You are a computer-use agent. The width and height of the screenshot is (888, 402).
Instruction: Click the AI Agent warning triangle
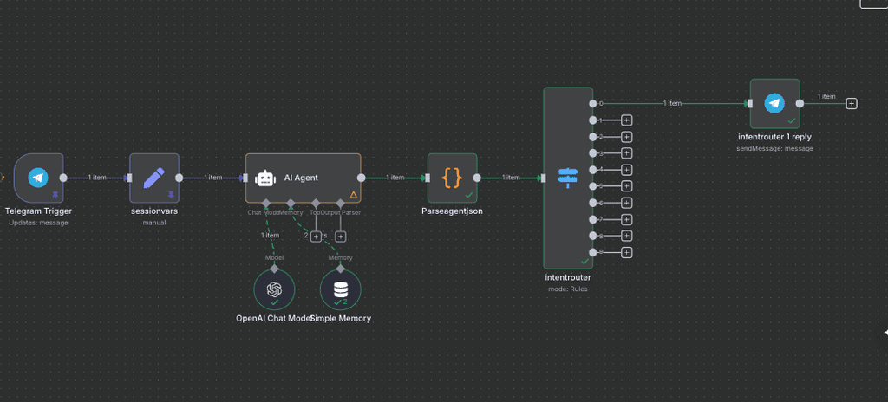click(353, 195)
